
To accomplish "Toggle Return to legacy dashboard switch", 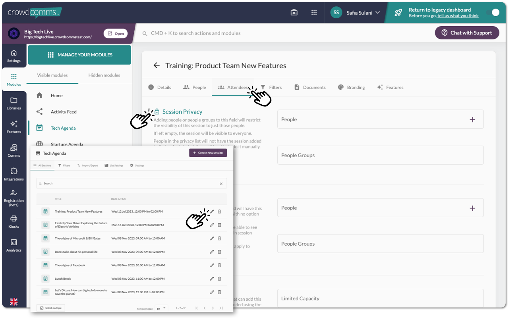I will (x=493, y=12).
